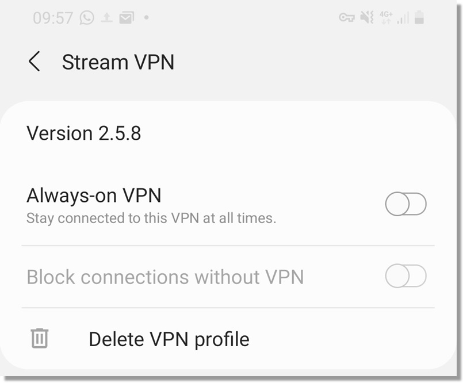This screenshot has width=463, height=383.
Task: Tap the Block connections without VPN label
Action: (x=165, y=277)
